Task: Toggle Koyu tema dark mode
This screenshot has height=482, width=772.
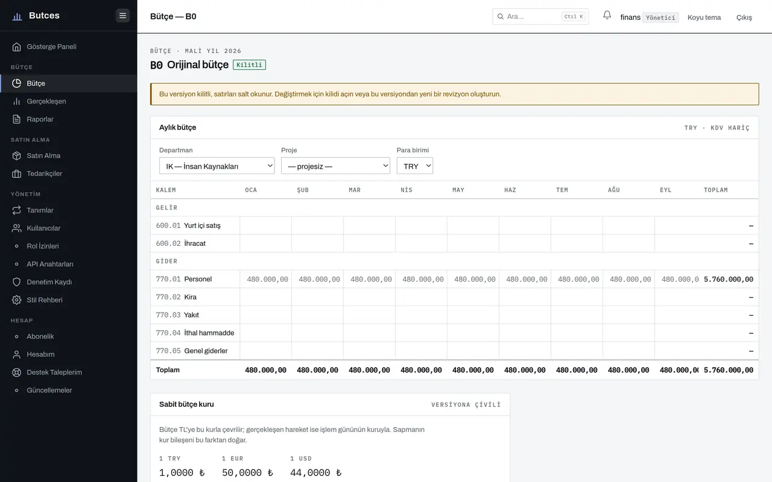Action: [x=704, y=17]
